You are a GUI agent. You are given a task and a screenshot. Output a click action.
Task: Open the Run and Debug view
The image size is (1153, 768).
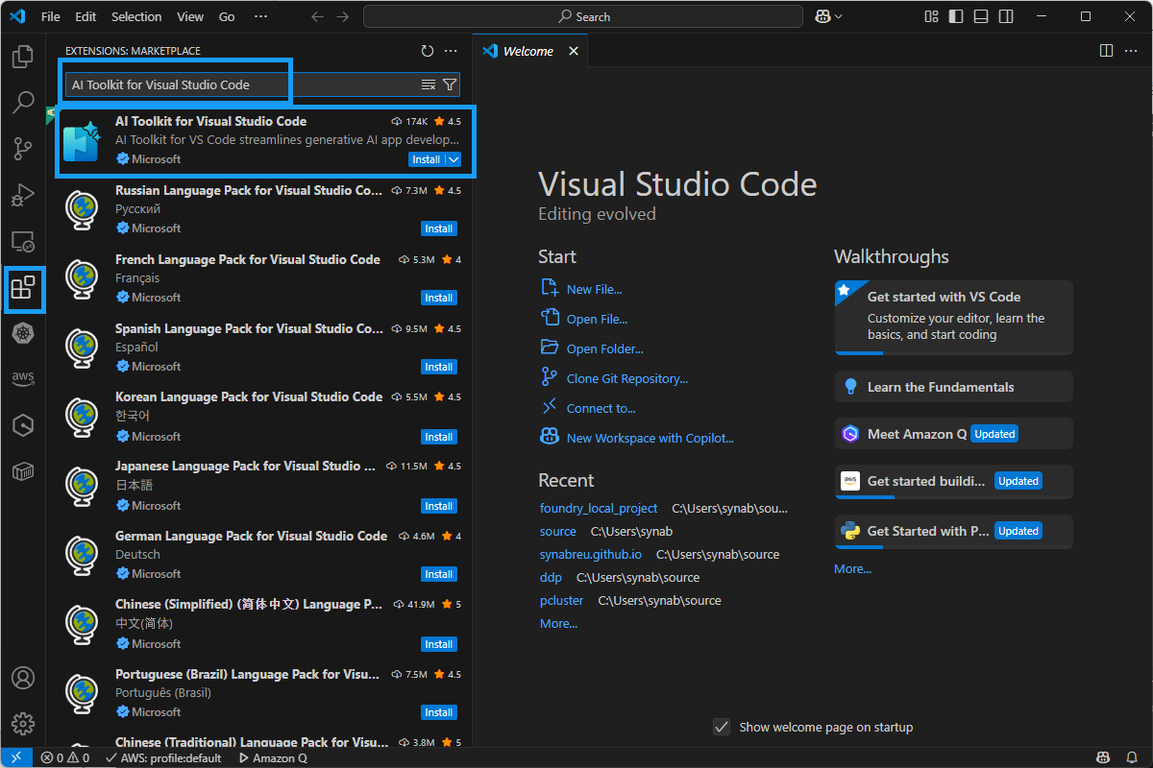pos(23,195)
